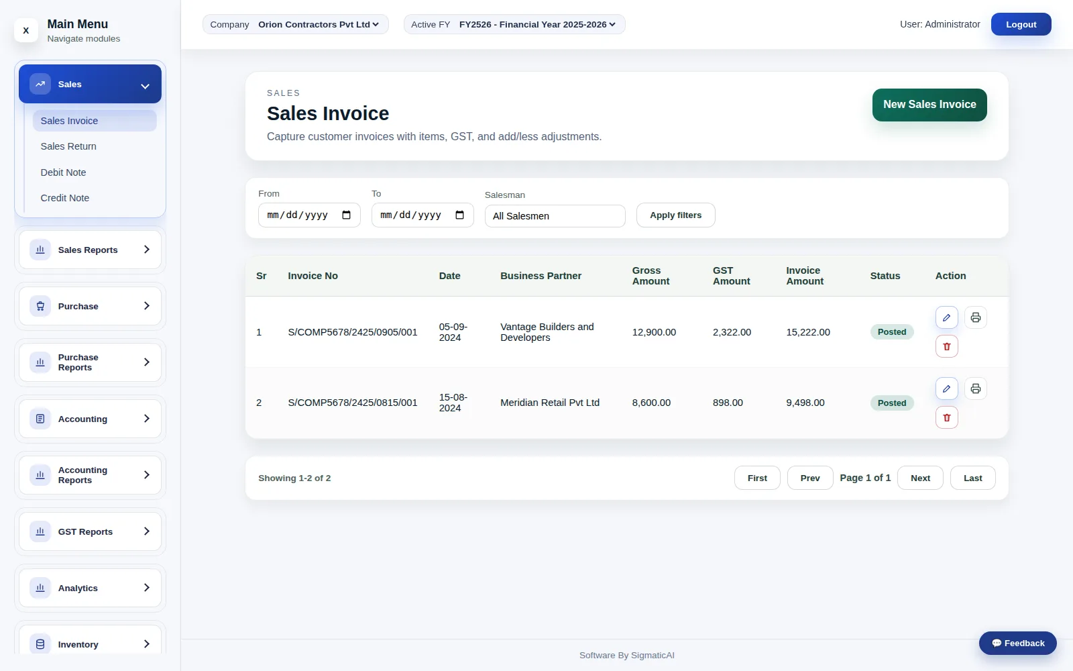Print the Meridian Retail Pvt Ltd invoice
Screen dimensions: 1073x671
[x=975, y=389]
